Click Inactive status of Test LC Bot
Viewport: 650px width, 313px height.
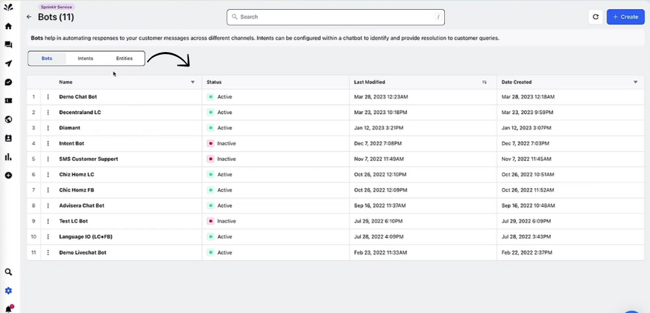(221, 221)
